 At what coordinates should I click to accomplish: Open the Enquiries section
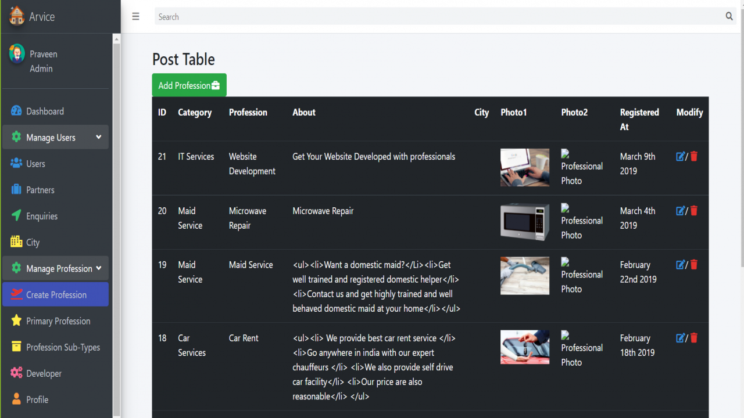55,216
